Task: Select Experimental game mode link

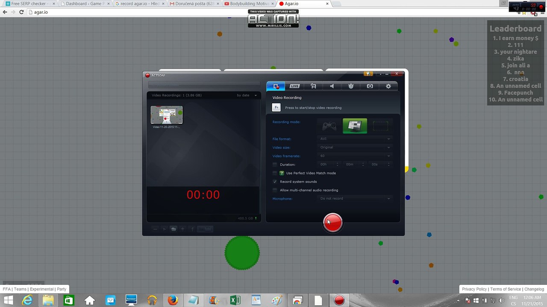Action: (42, 289)
